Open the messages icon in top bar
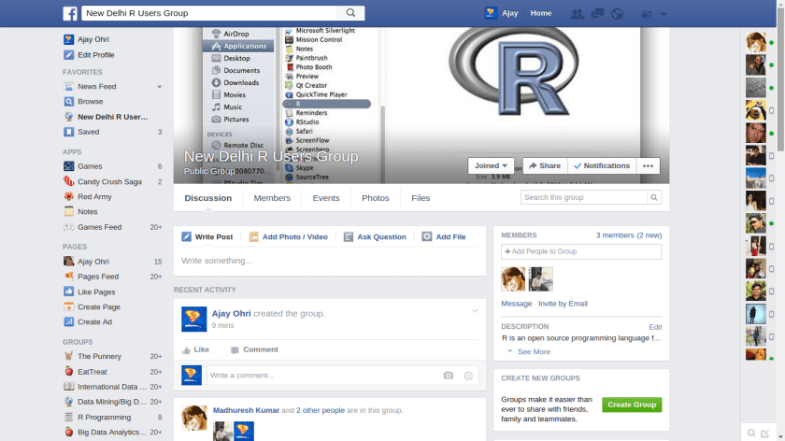This screenshot has width=785, height=441. [597, 13]
